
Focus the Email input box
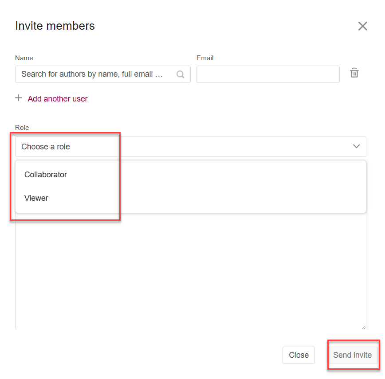(268, 74)
